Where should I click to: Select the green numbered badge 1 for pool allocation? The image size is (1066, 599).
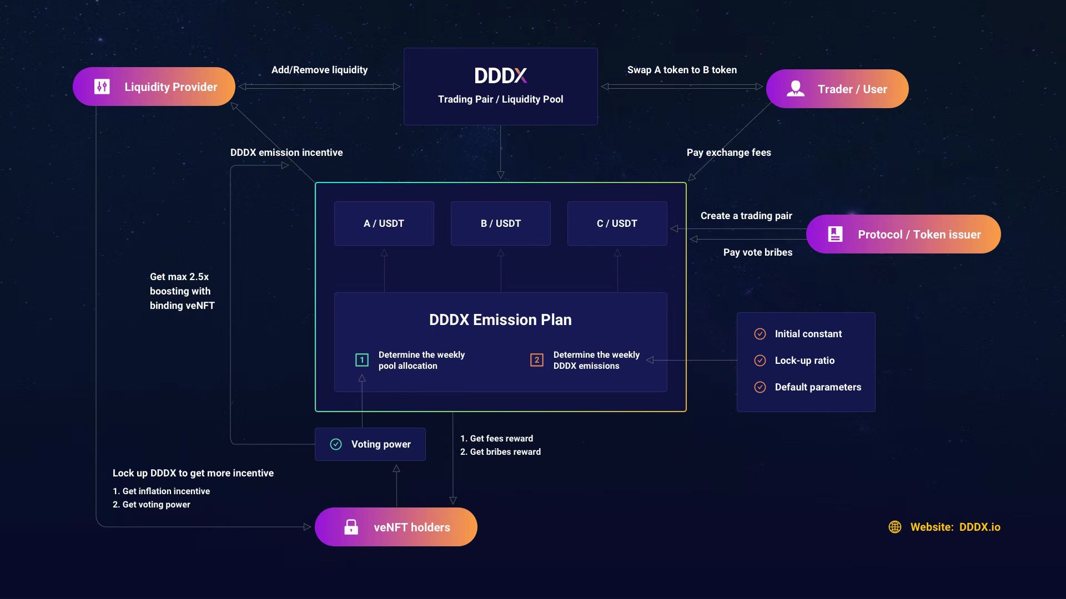(362, 360)
